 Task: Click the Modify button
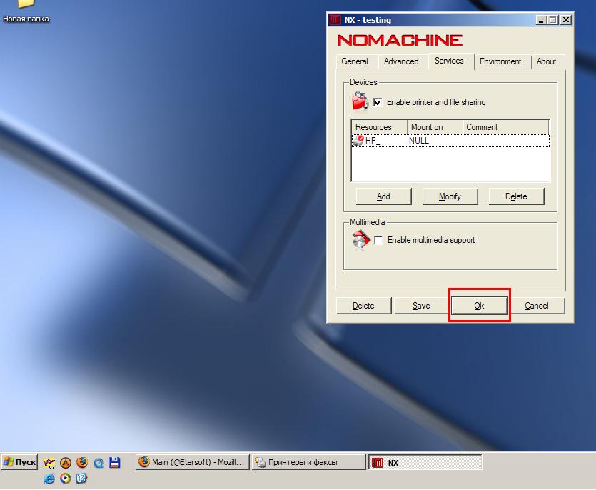tap(450, 196)
